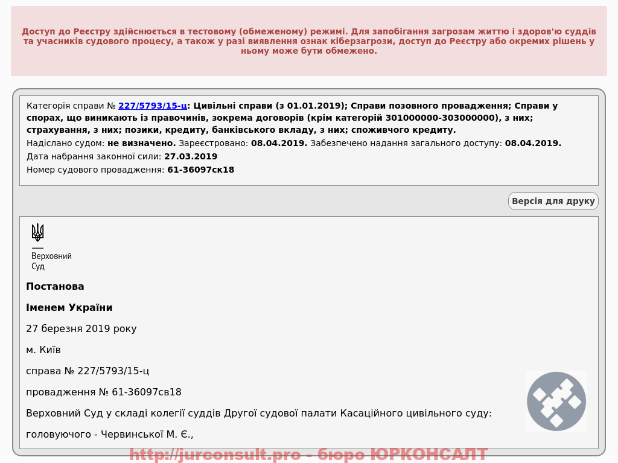Viewport: 618px width, 463px height.
Task: Click the справа № 227/5793/15-ц line
Action: tap(88, 371)
